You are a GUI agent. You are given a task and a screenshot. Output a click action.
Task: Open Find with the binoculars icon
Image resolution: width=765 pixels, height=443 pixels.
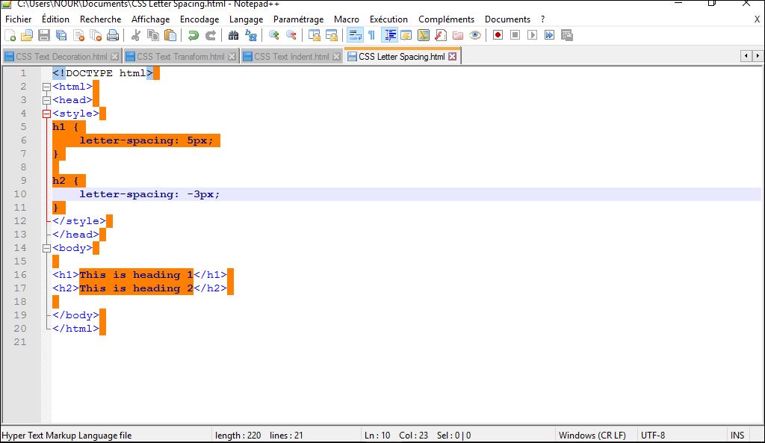[234, 35]
